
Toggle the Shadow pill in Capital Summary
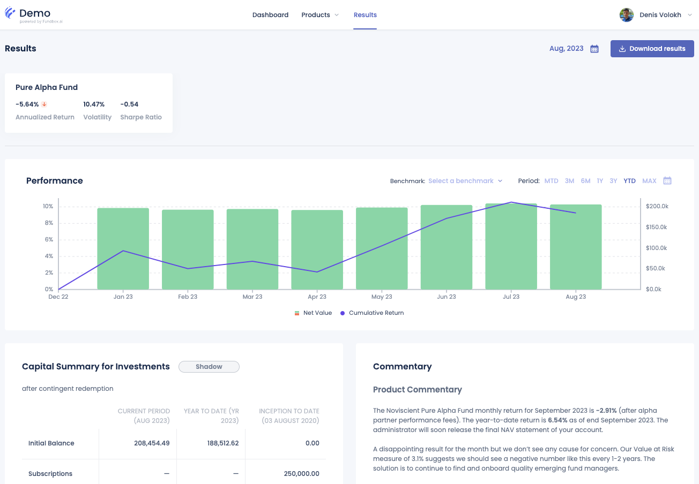point(209,367)
